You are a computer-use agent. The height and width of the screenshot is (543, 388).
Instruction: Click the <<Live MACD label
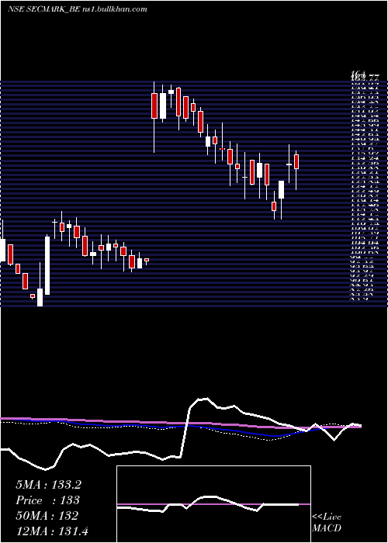(x=327, y=523)
